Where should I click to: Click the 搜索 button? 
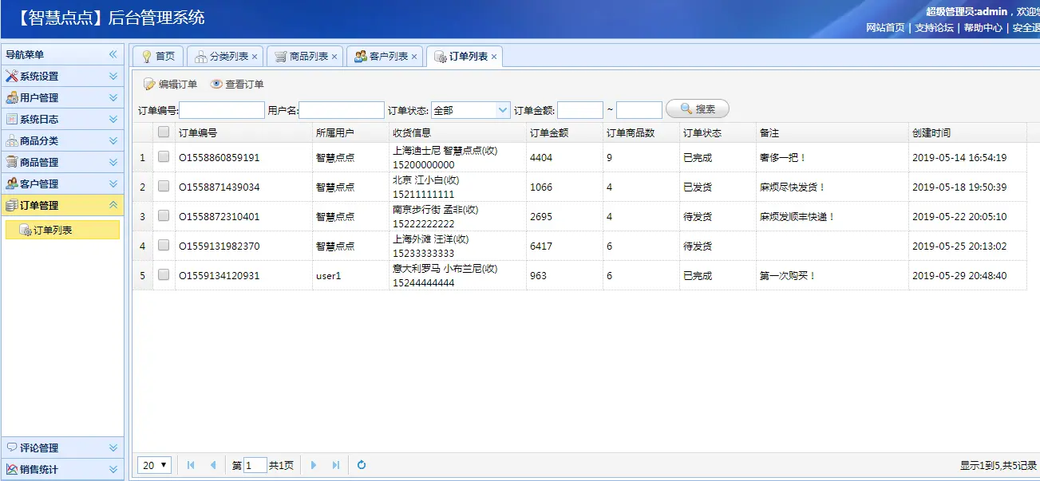pyautogui.click(x=698, y=109)
